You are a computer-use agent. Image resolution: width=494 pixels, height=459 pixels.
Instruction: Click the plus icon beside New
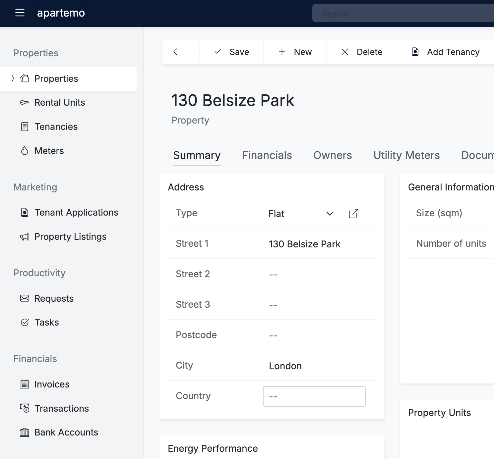coord(282,52)
